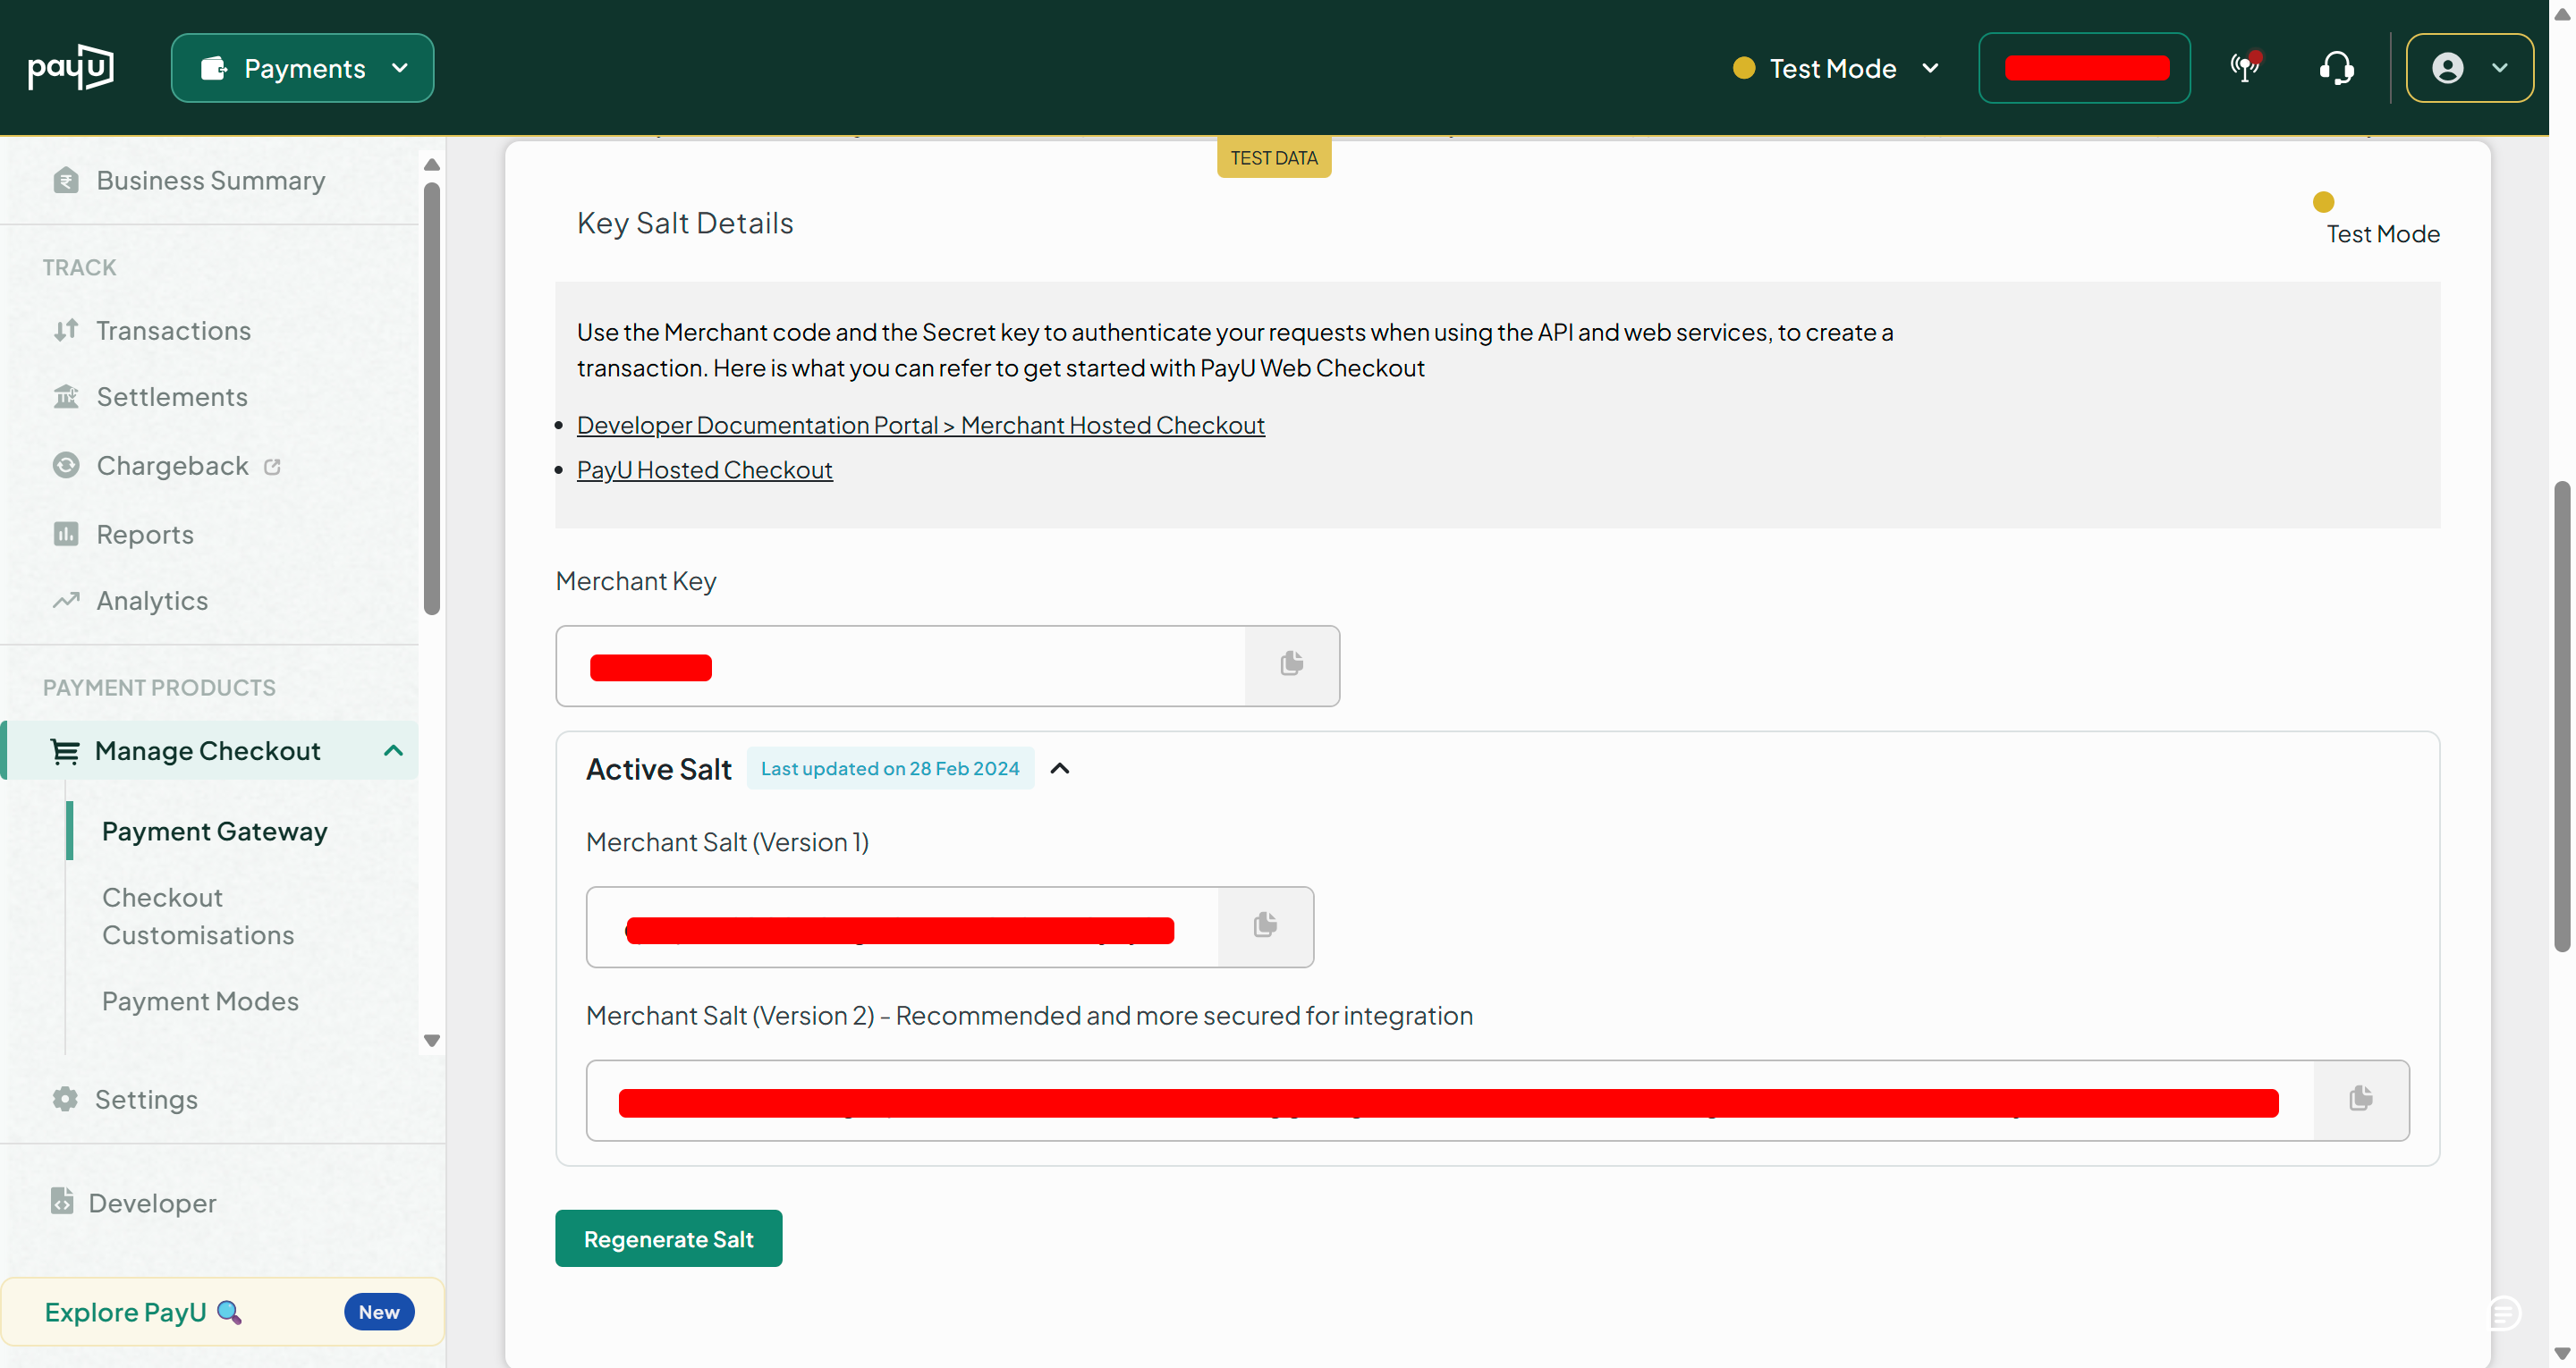The image size is (2576, 1368).
Task: Click the TEST DATA badge
Action: click(1274, 158)
